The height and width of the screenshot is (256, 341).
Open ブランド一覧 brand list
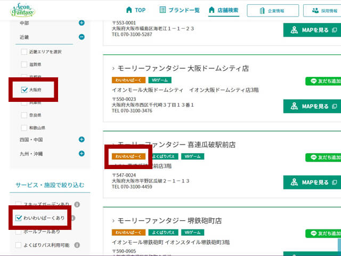click(x=180, y=10)
